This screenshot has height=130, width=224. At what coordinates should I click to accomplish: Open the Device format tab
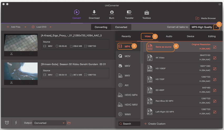pyautogui.click(x=191, y=36)
